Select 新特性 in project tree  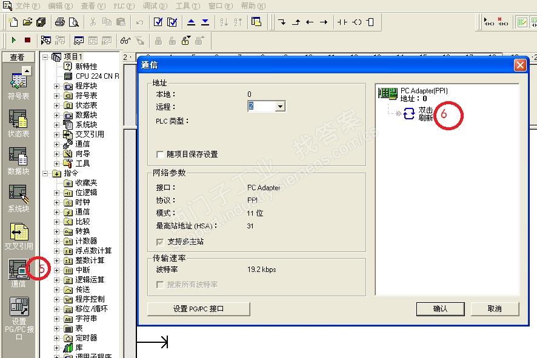point(86,67)
